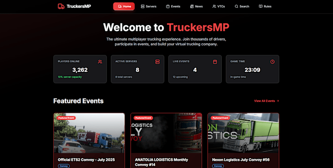Click the GAME TIME label
This screenshot has height=168, width=333.
coord(237,61)
